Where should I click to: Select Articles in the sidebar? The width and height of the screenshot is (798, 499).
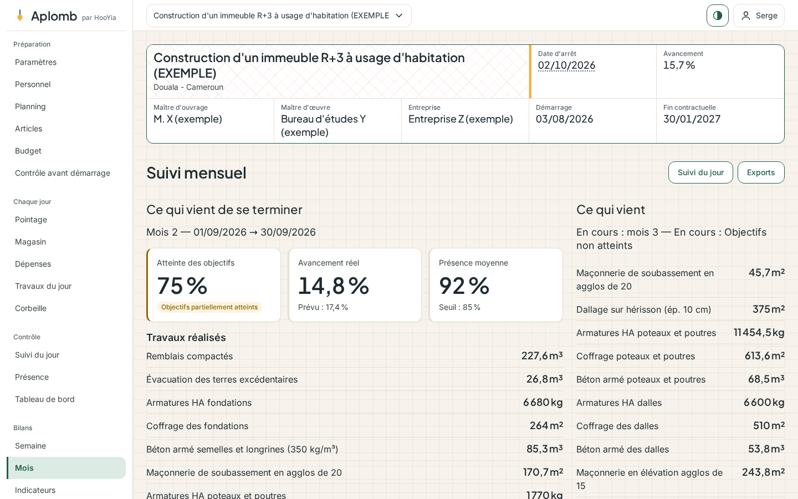[66, 129]
